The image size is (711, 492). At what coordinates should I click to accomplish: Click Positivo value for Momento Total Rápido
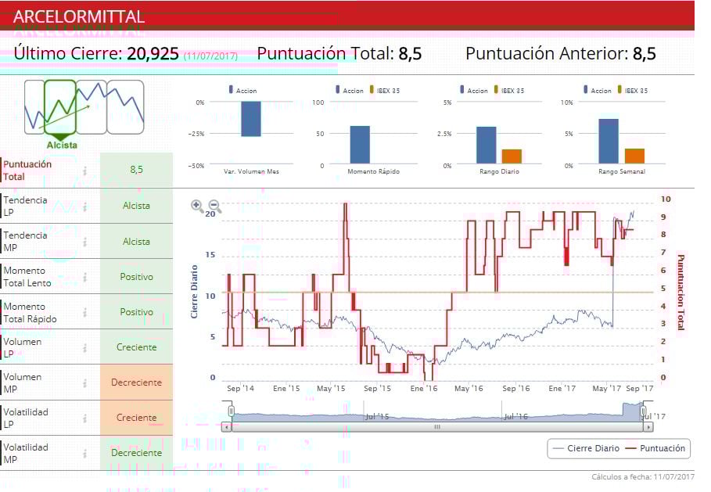coord(136,312)
